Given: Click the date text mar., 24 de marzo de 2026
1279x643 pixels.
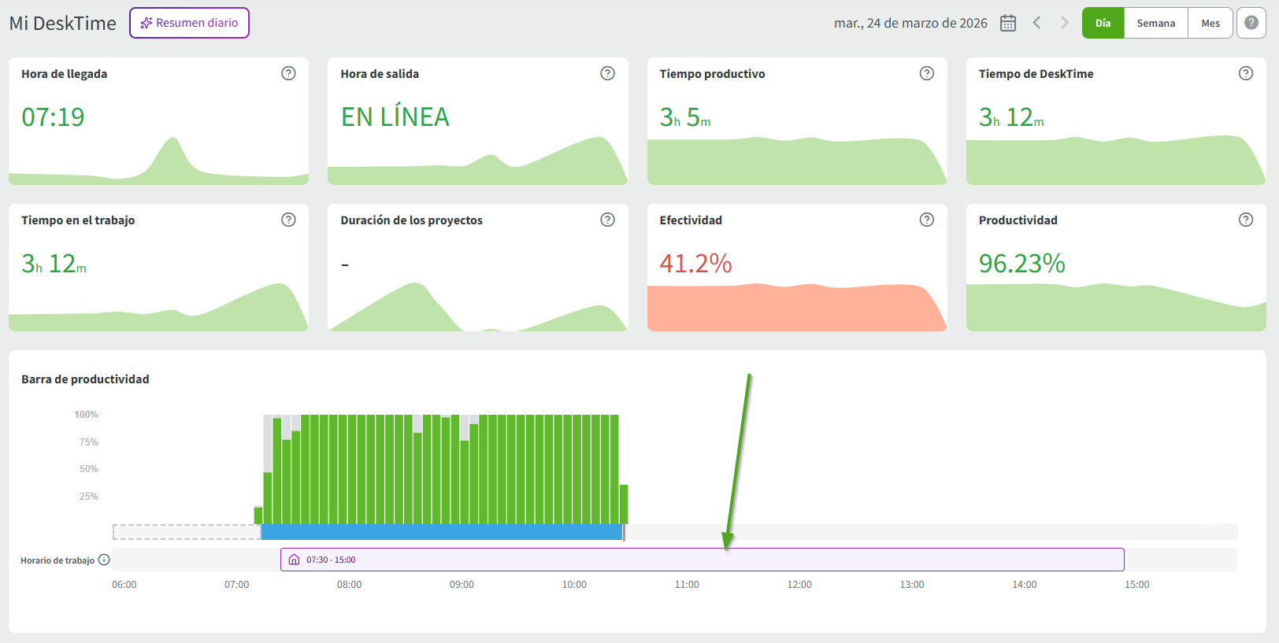Looking at the screenshot, I should click(910, 23).
